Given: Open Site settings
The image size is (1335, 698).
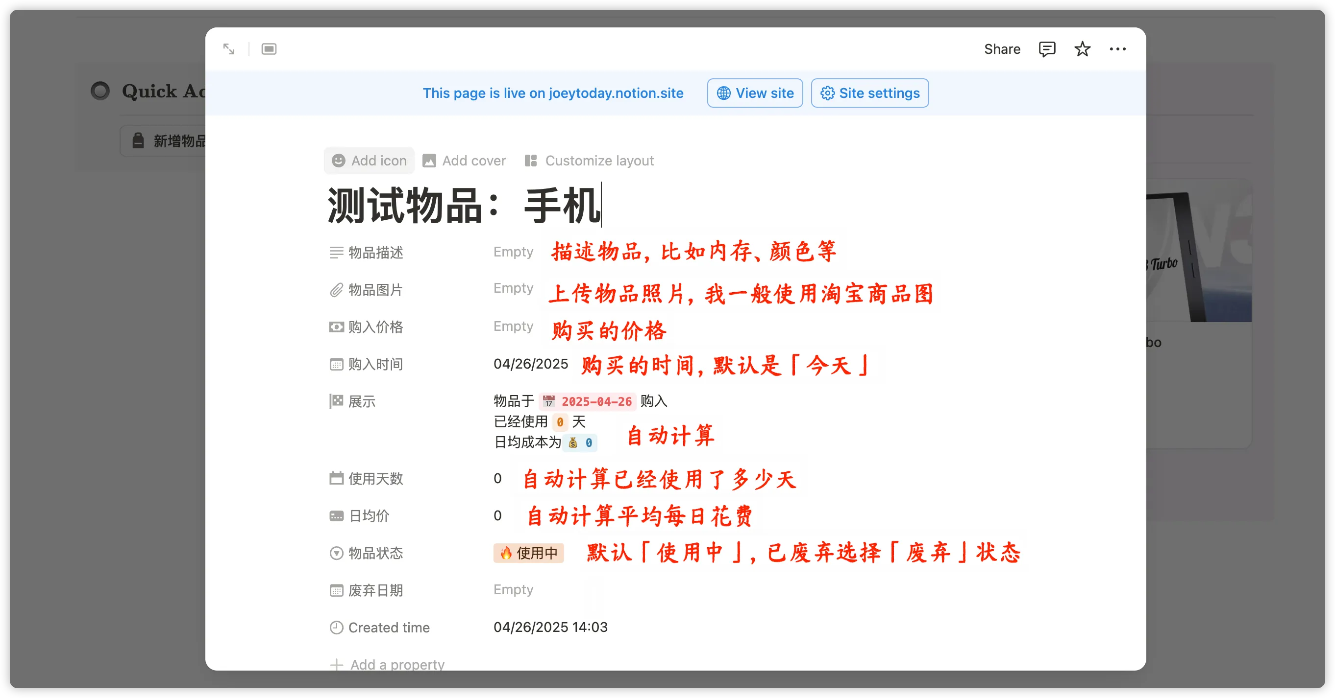Looking at the screenshot, I should click(x=869, y=93).
